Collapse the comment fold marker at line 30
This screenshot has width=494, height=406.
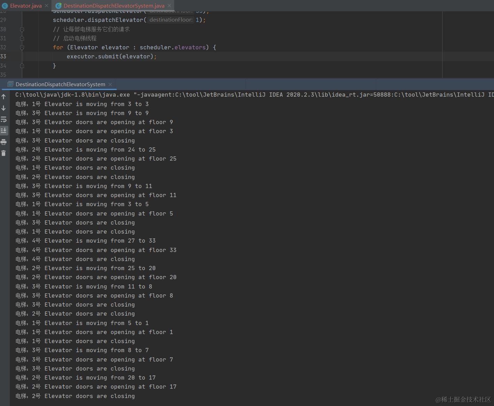point(22,30)
